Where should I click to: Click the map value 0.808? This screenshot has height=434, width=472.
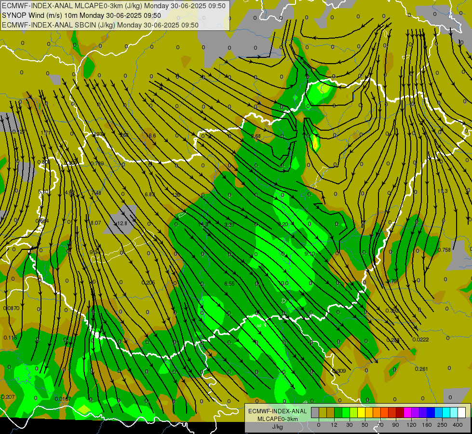tap(44, 162)
